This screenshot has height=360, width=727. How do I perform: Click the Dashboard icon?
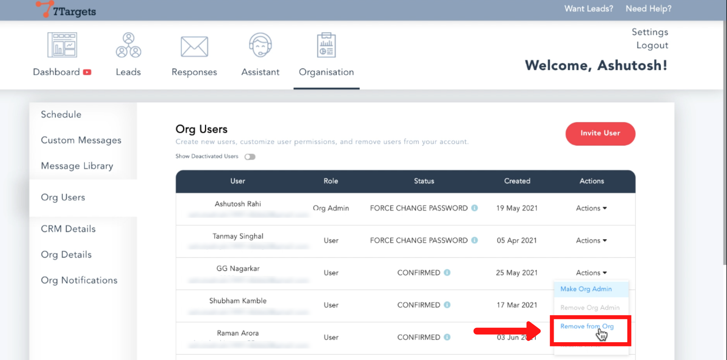tap(62, 45)
